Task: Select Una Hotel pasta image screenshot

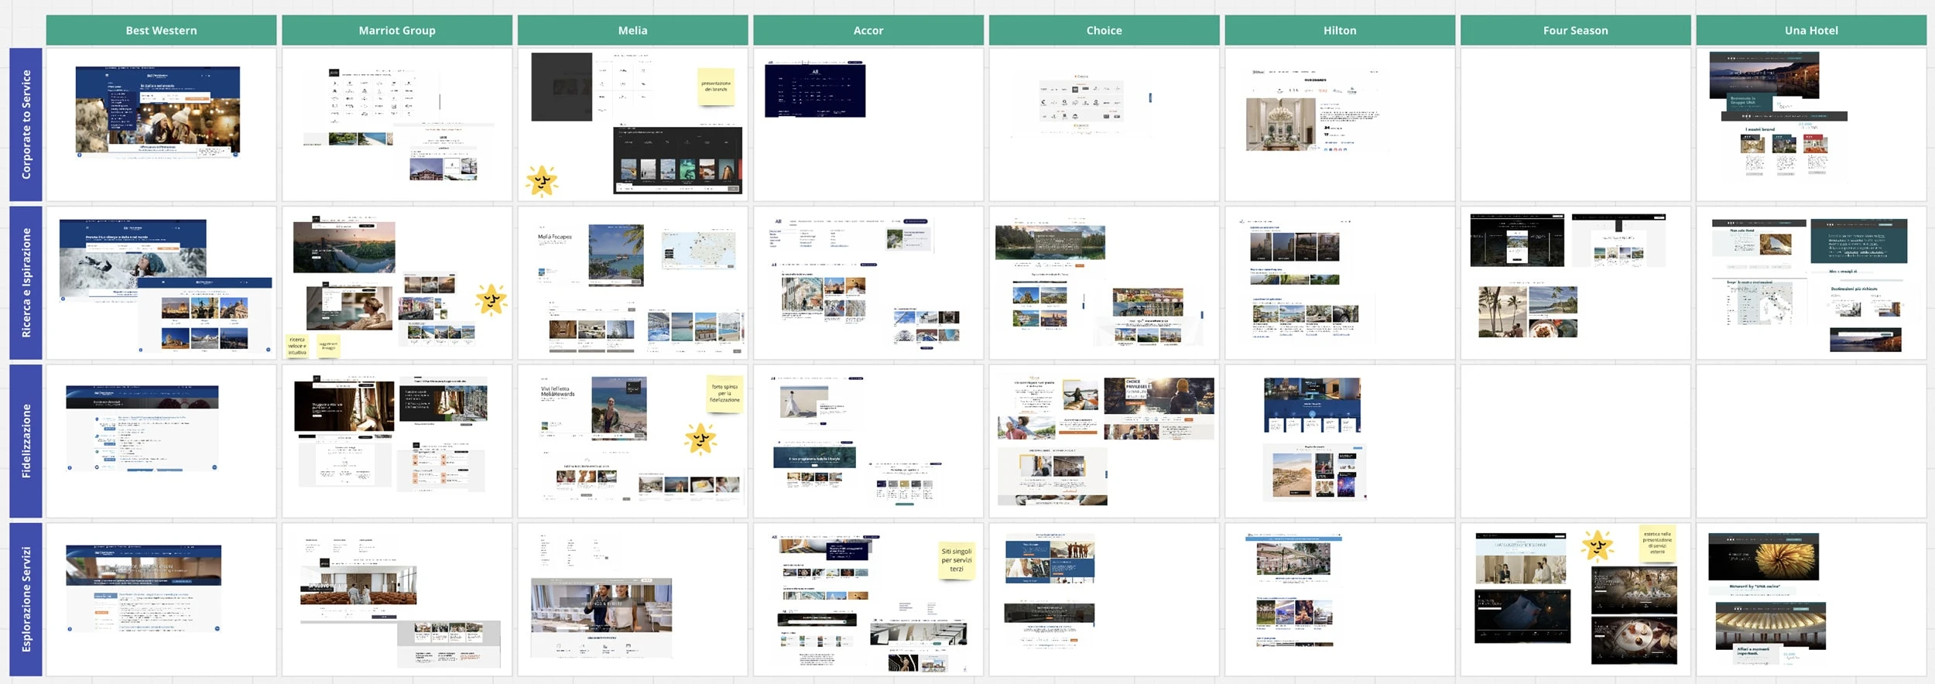Action: point(1763,557)
